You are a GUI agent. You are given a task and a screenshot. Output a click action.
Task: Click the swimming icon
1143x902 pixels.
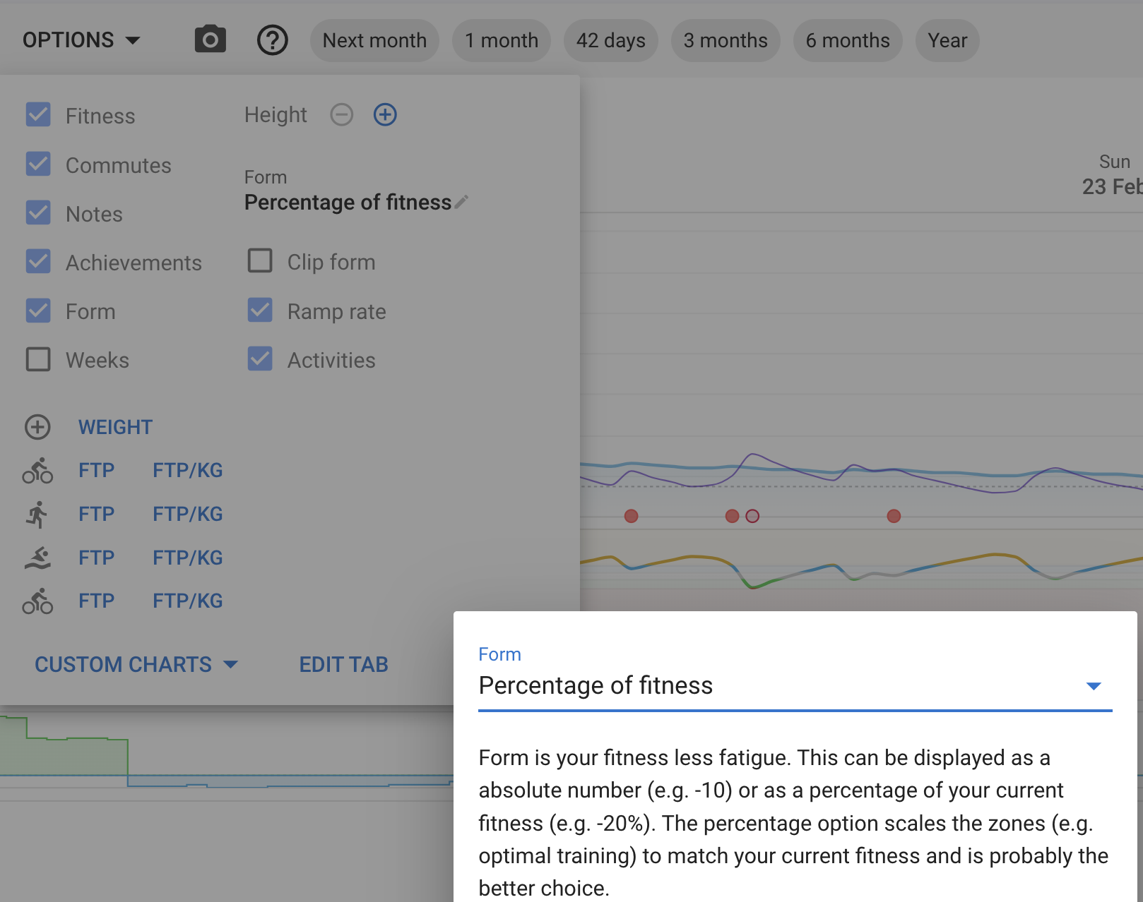(37, 558)
